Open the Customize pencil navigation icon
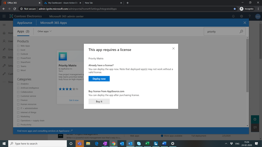 coord(4,74)
